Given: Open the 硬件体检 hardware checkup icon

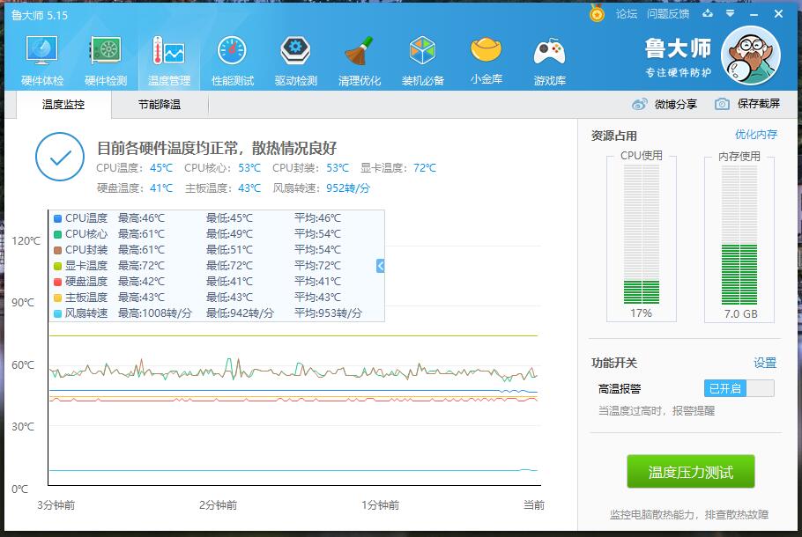Looking at the screenshot, I should 42,50.
